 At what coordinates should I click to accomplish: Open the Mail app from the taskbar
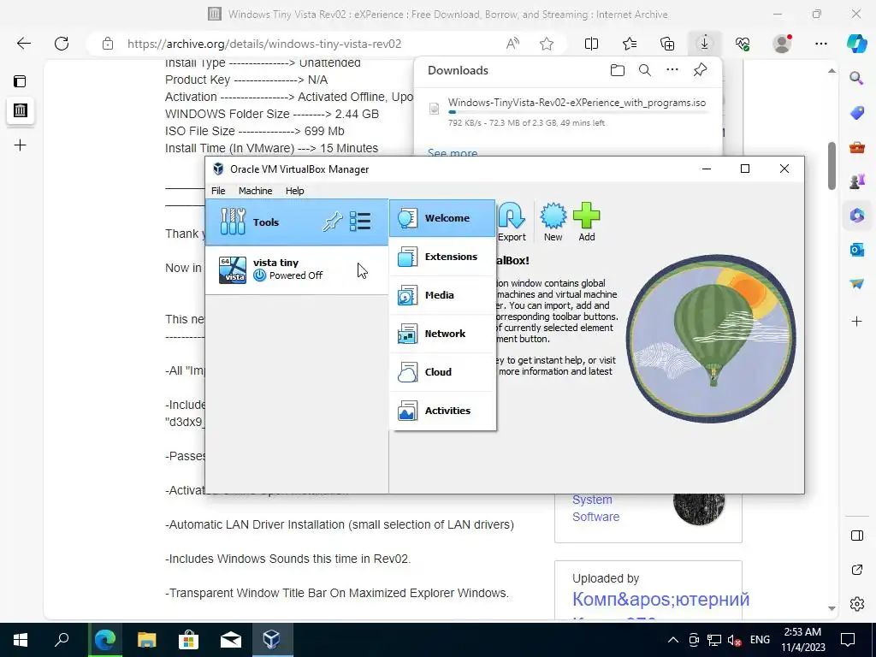(x=230, y=640)
